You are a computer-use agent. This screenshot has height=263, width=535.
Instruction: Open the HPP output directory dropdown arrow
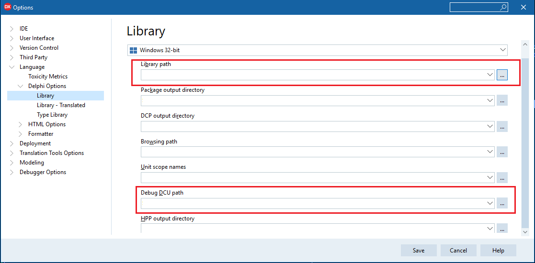[490, 229]
